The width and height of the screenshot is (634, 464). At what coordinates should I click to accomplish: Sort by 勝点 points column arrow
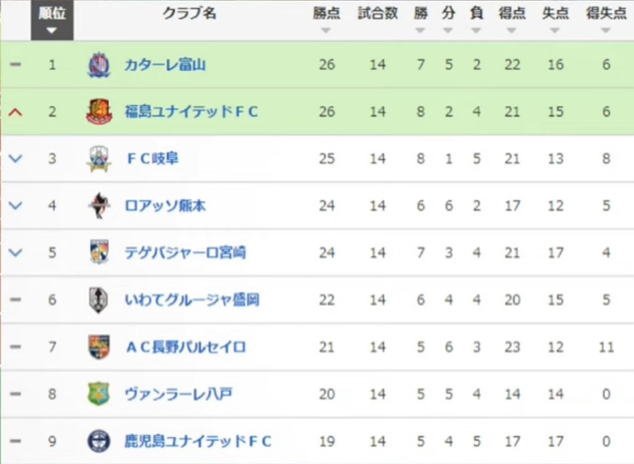tap(326, 30)
